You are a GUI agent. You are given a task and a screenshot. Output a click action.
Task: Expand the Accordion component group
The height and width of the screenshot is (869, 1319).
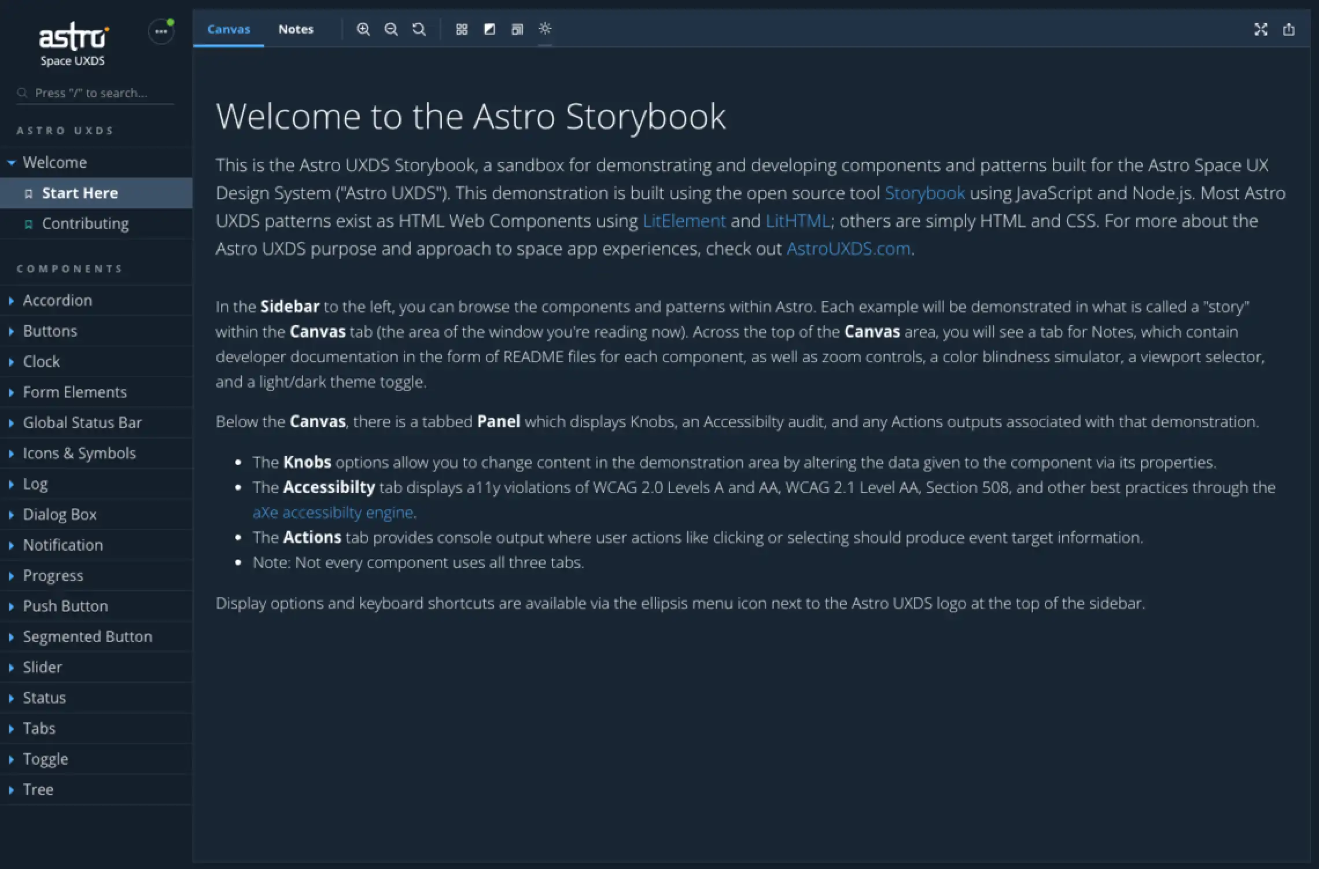pyautogui.click(x=12, y=300)
